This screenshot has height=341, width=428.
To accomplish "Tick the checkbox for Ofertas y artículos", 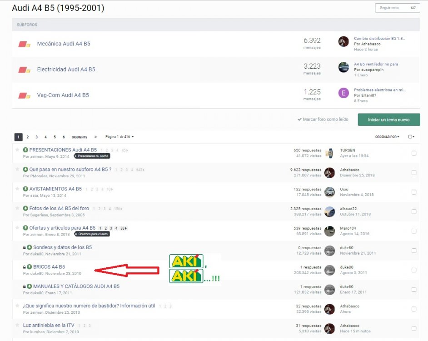I will point(414,231).
